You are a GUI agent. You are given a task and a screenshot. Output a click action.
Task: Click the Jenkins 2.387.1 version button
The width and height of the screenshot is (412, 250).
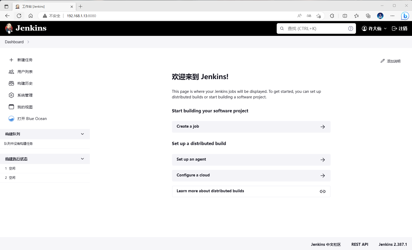393,244
